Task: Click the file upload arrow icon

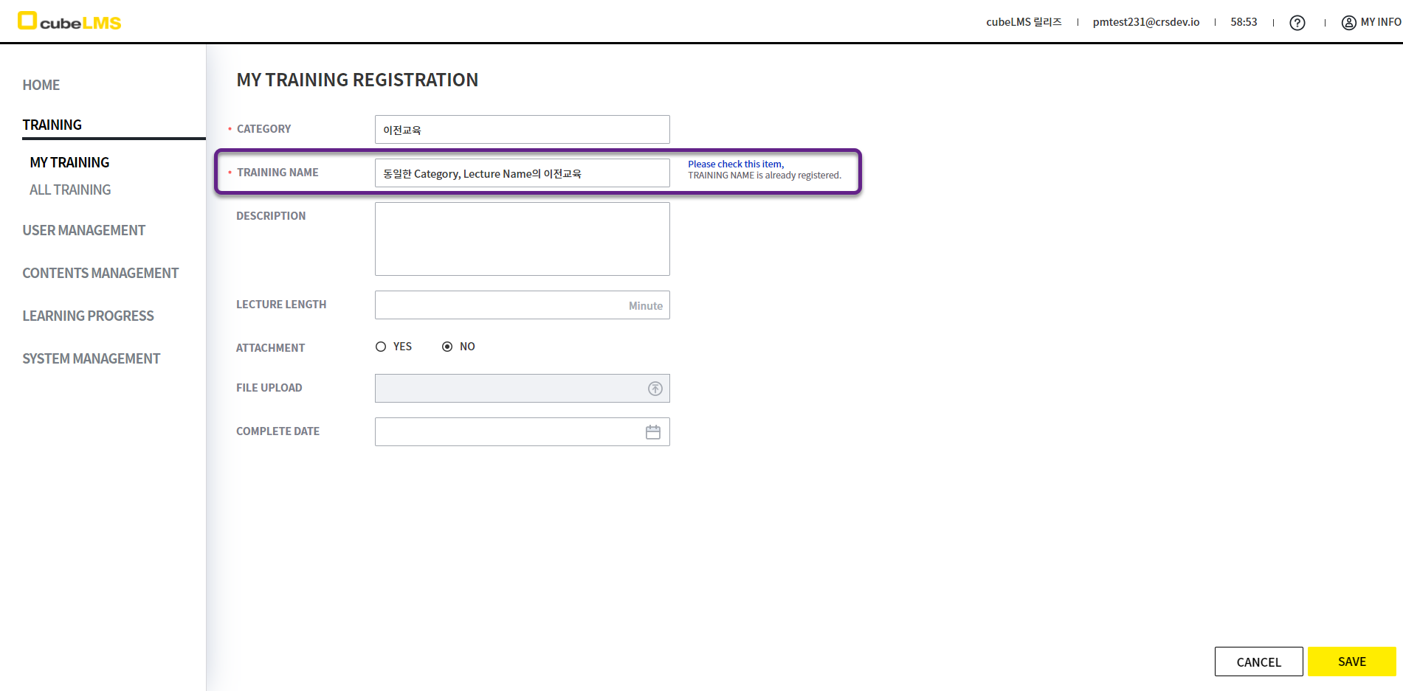Action: coord(655,389)
